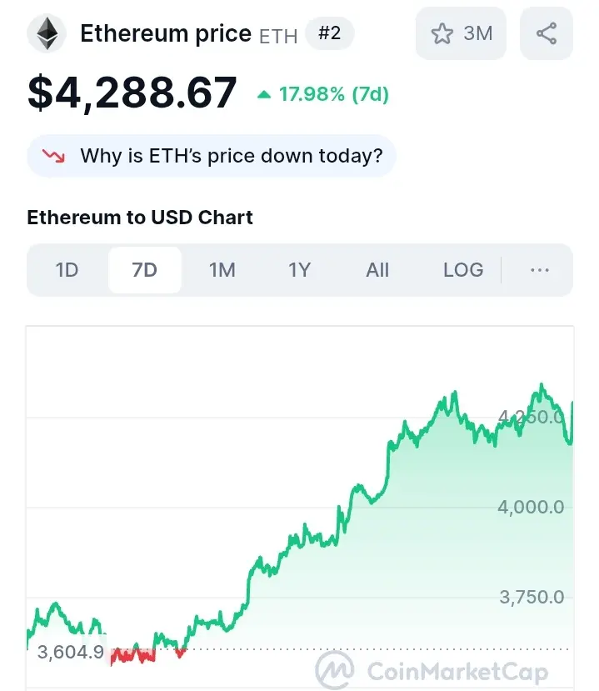The image size is (599, 691).
Task: Click the Ethereum diamond logo icon
Action: (x=47, y=33)
